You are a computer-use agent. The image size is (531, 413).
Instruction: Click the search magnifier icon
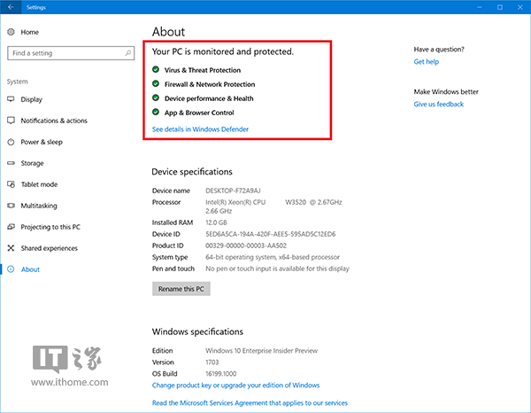tap(128, 53)
